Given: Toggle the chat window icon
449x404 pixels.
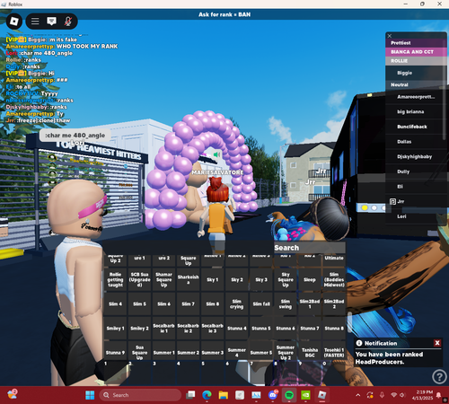Looking at the screenshot, I should [x=51, y=22].
